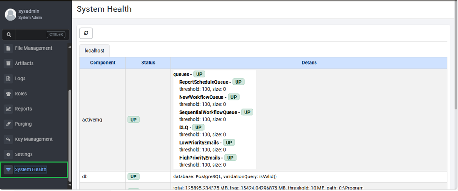Click the UP badge in db status
The image size is (458, 191).
click(x=134, y=176)
